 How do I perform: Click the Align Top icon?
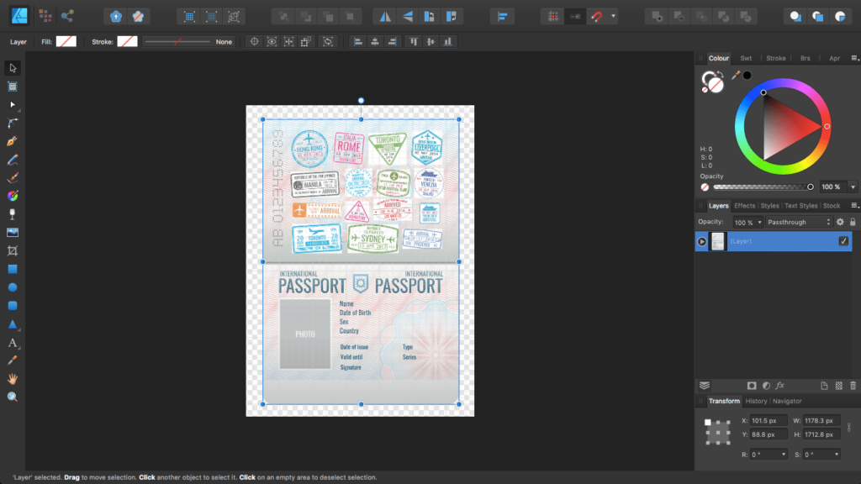click(x=414, y=42)
